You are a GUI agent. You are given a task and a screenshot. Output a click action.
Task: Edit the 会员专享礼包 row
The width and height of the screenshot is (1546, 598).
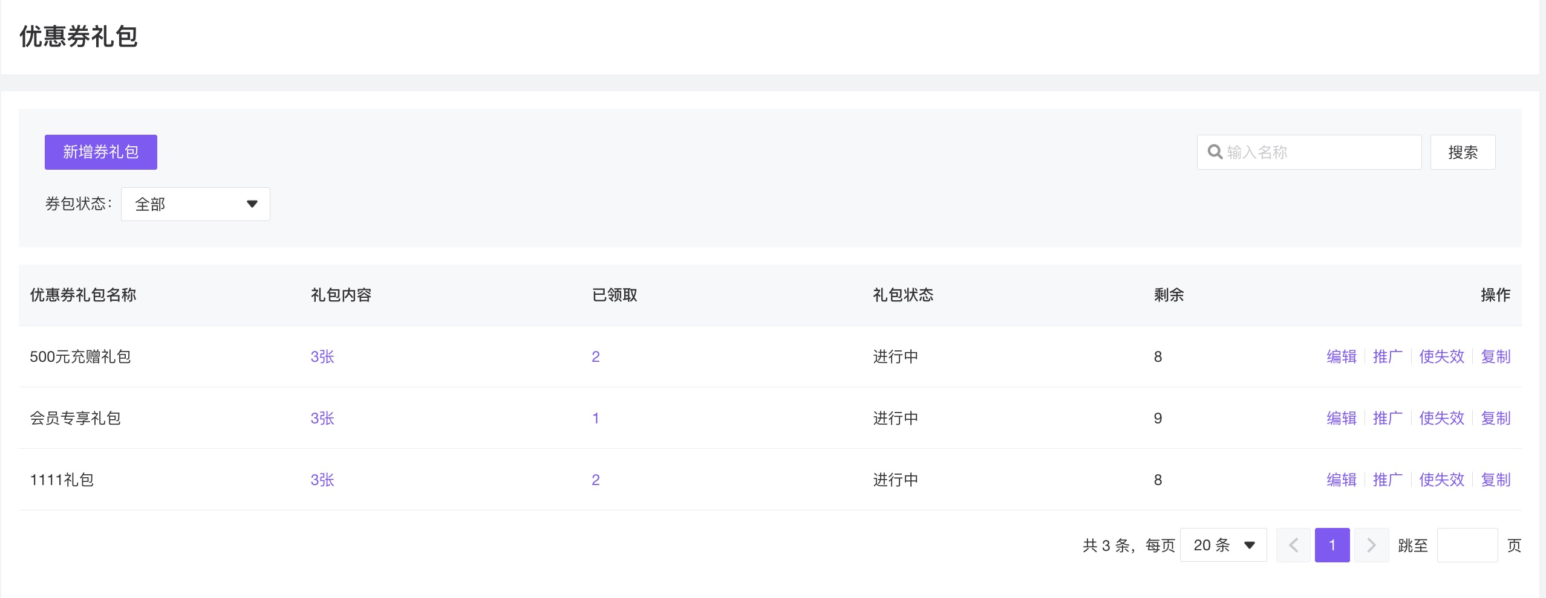point(1342,419)
